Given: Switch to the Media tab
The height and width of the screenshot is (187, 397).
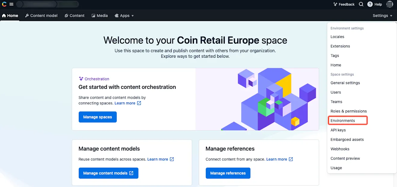Looking at the screenshot, I should coord(100,16).
